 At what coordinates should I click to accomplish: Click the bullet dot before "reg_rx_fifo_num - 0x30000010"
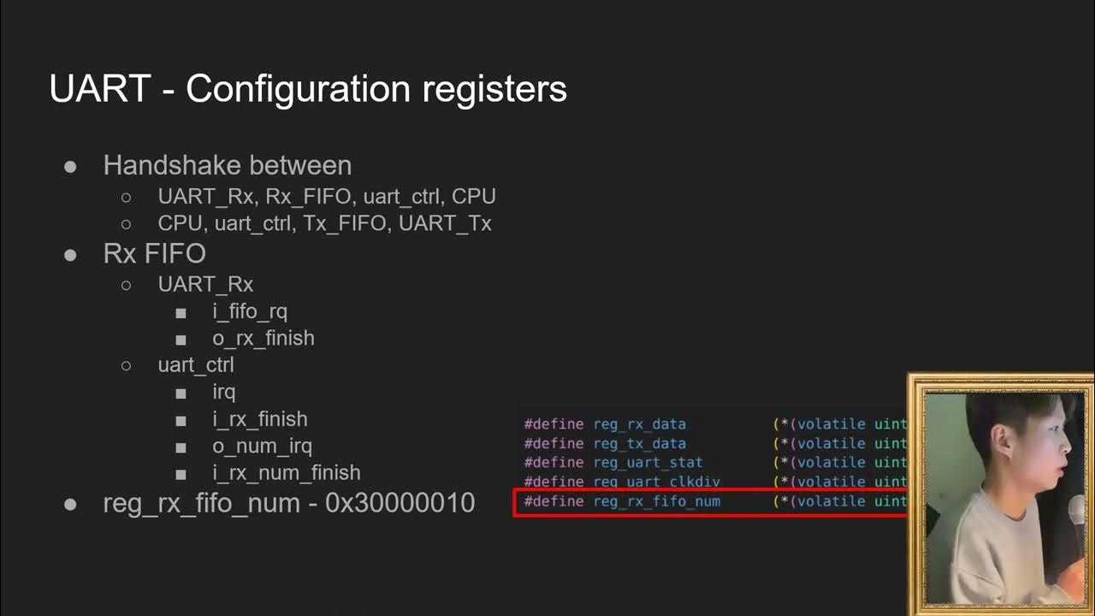[71, 503]
